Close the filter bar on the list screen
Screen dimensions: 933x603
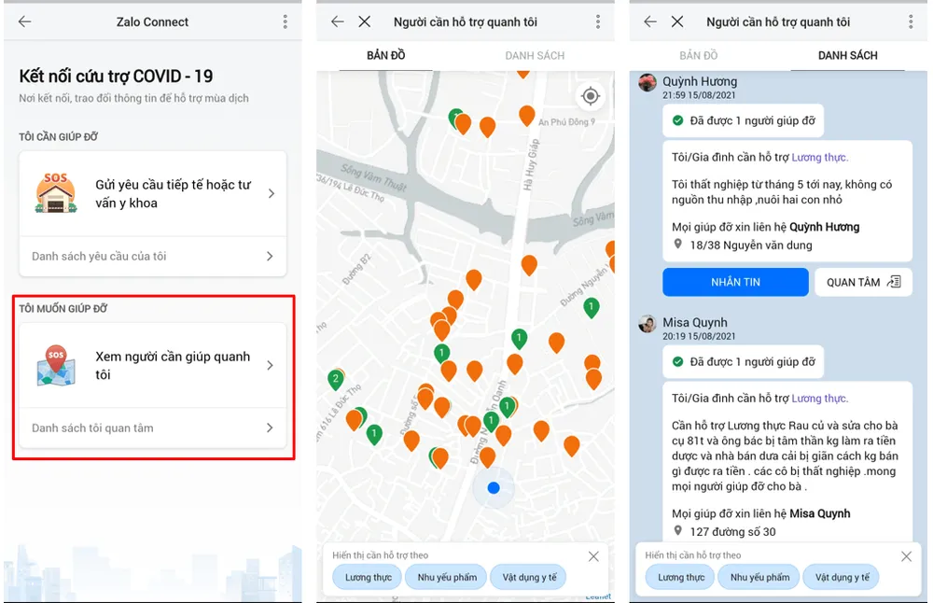click(x=906, y=556)
